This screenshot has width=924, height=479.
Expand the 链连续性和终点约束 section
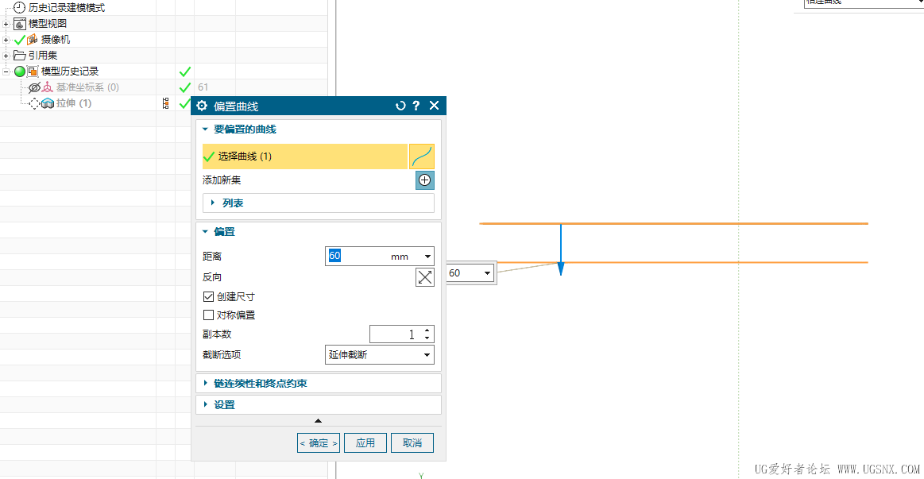tap(205, 383)
